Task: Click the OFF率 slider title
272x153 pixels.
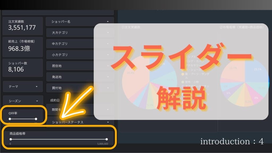Action: (13, 113)
